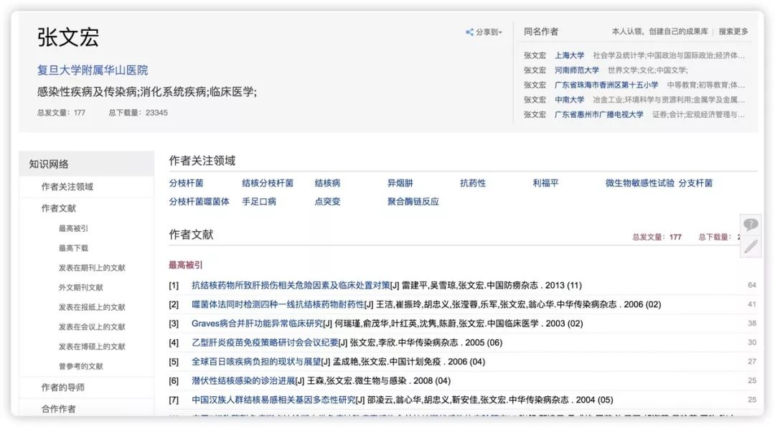Jump to 最高下载 in the sidebar
Image resolution: width=775 pixels, height=427 pixels.
coord(73,248)
